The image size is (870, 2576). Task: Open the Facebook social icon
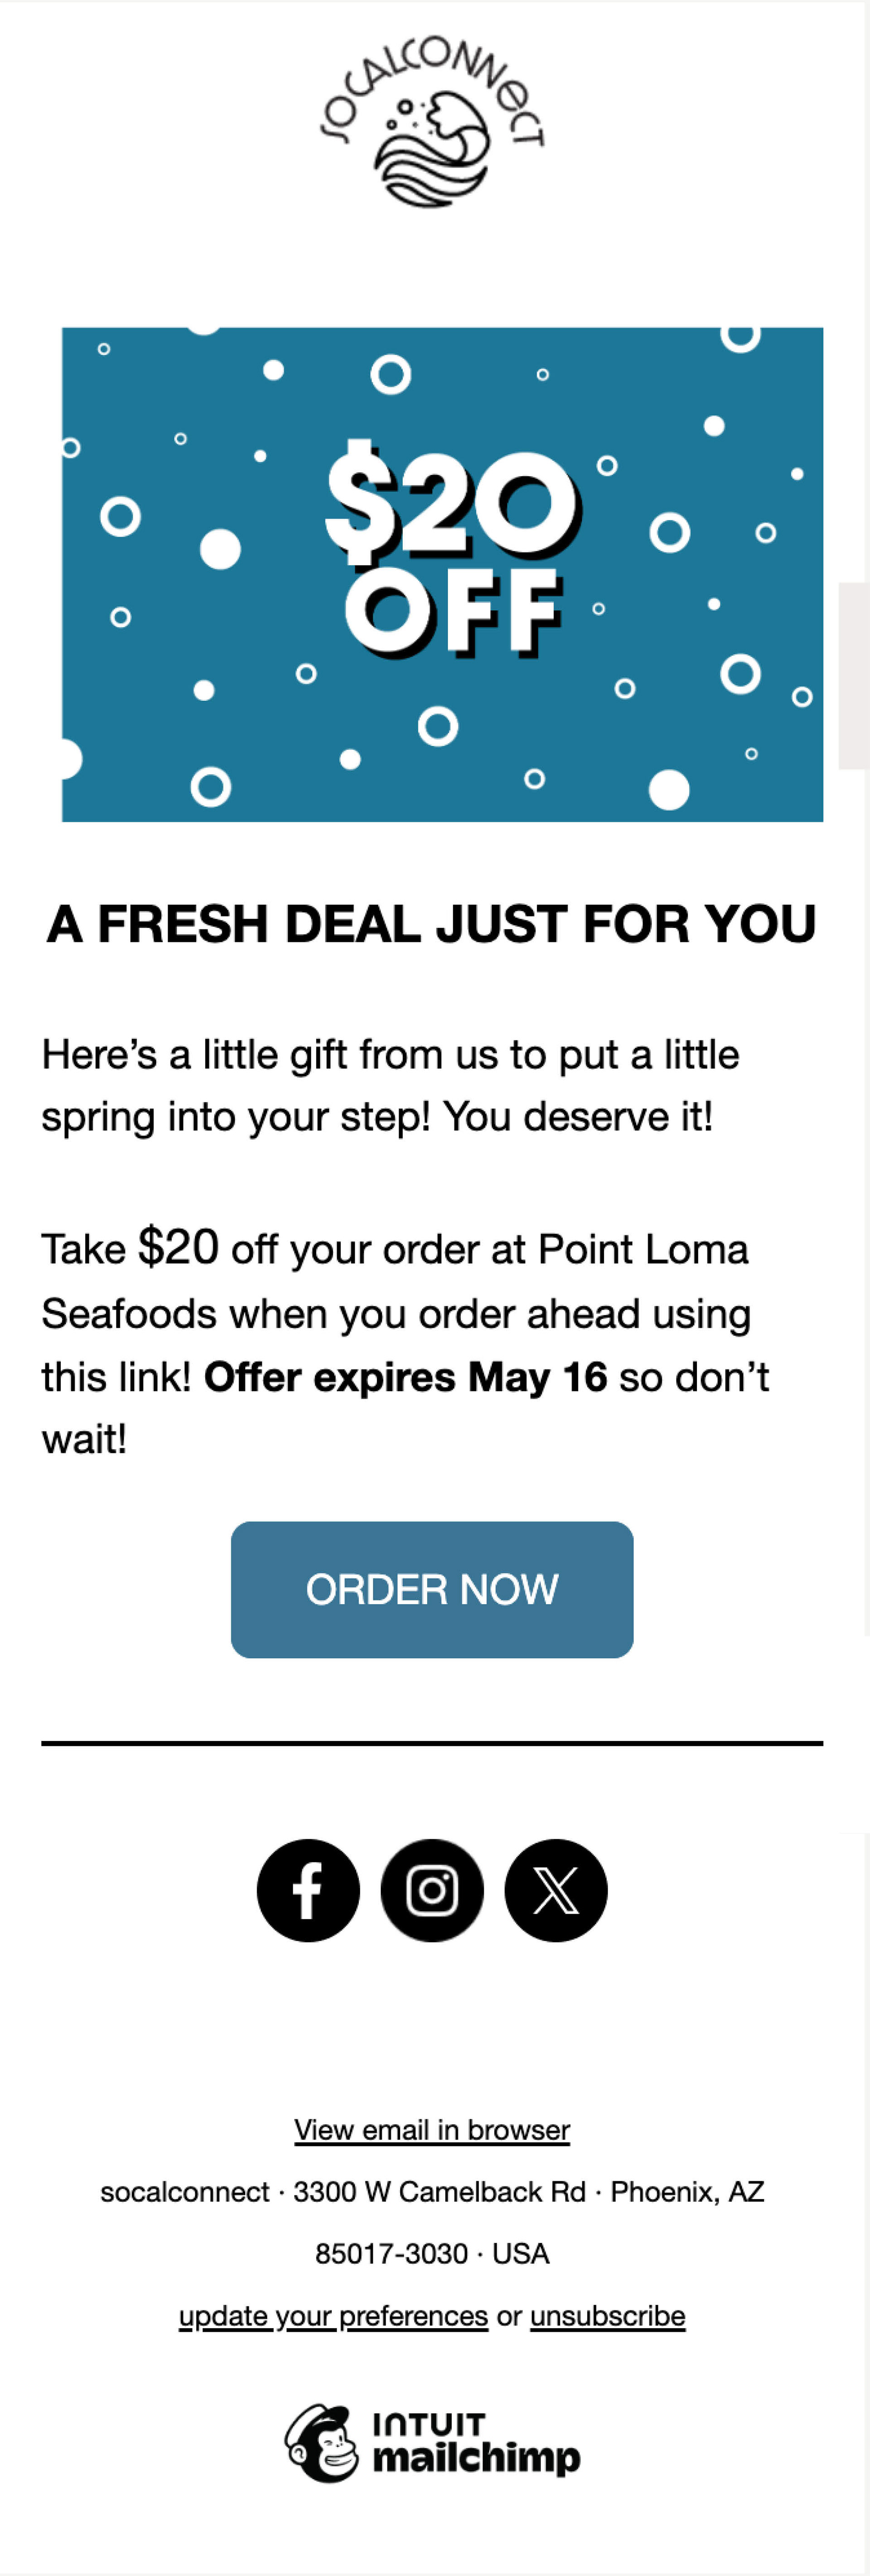[x=308, y=1890]
